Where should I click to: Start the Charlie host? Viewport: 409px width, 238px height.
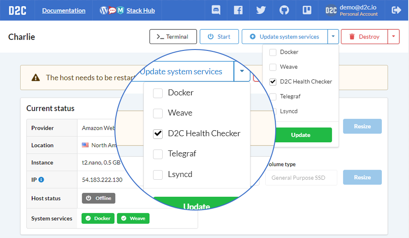click(219, 37)
